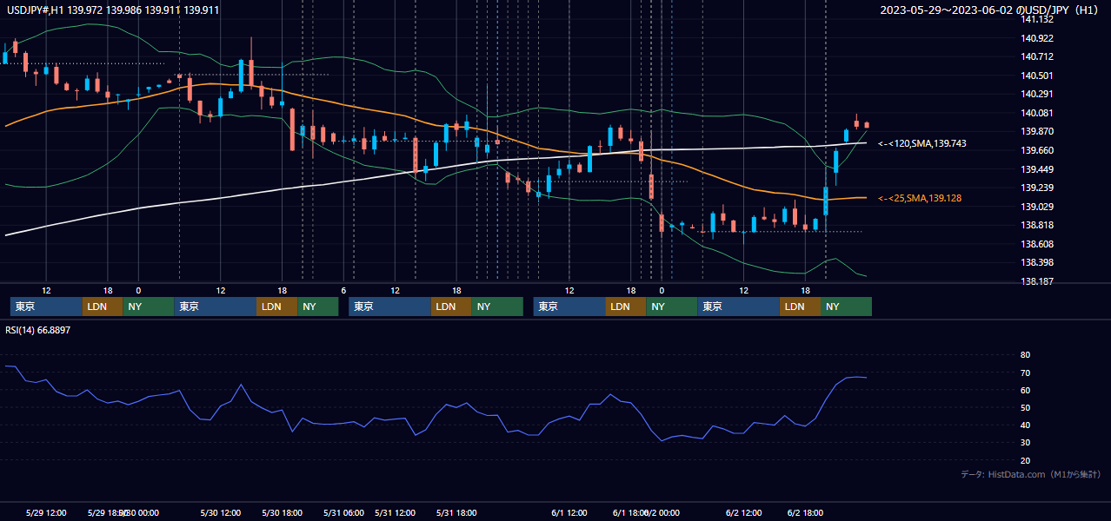Image resolution: width=1111 pixels, height=521 pixels.
Task: Click the 5/31 06:00 date axis label
Action: pyautogui.click(x=343, y=512)
